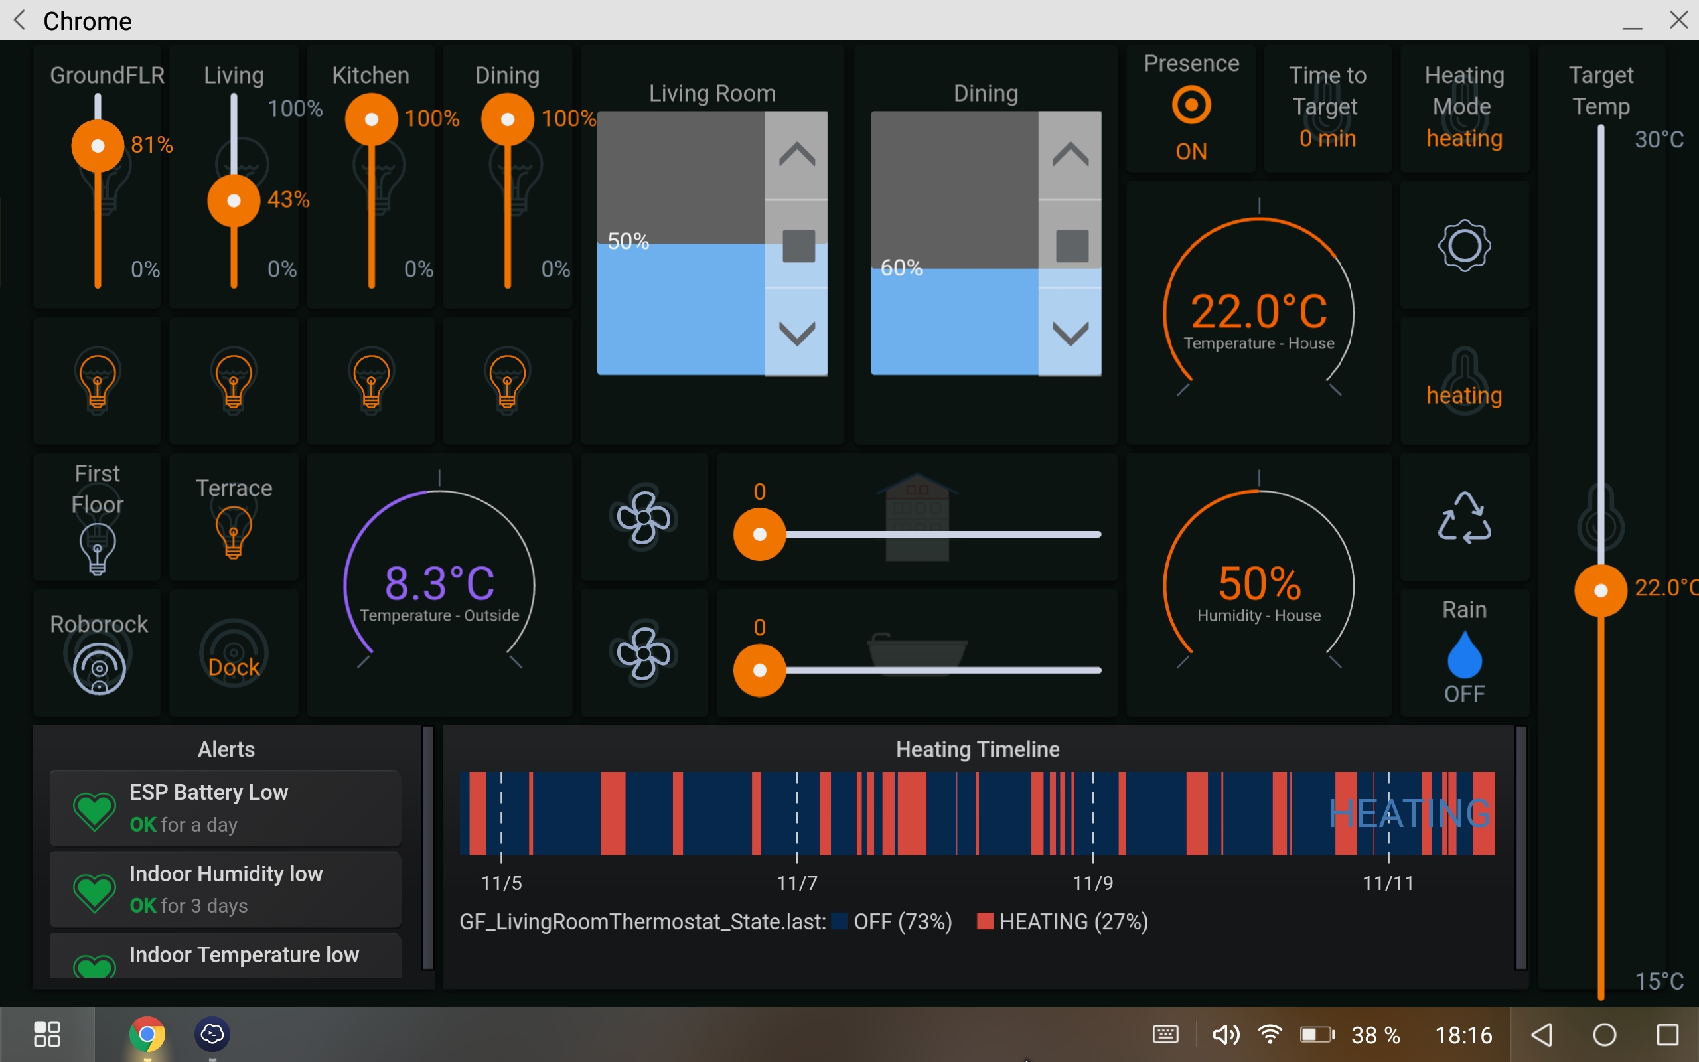Click the Target Temp slider handle at 22°C
Screen dimensions: 1699x1062
point(1601,590)
